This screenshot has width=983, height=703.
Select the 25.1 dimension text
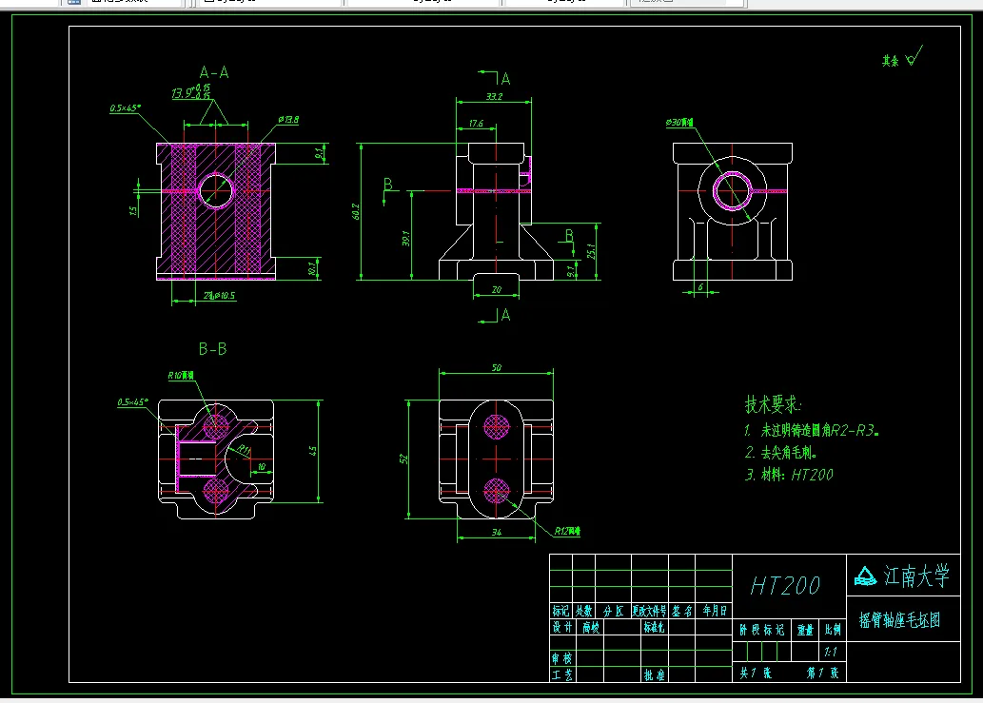[x=591, y=251]
